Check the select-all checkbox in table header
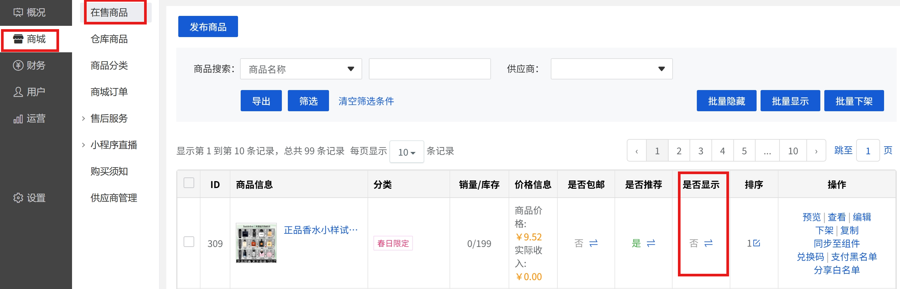Image resolution: width=900 pixels, height=289 pixels. pos(189,183)
